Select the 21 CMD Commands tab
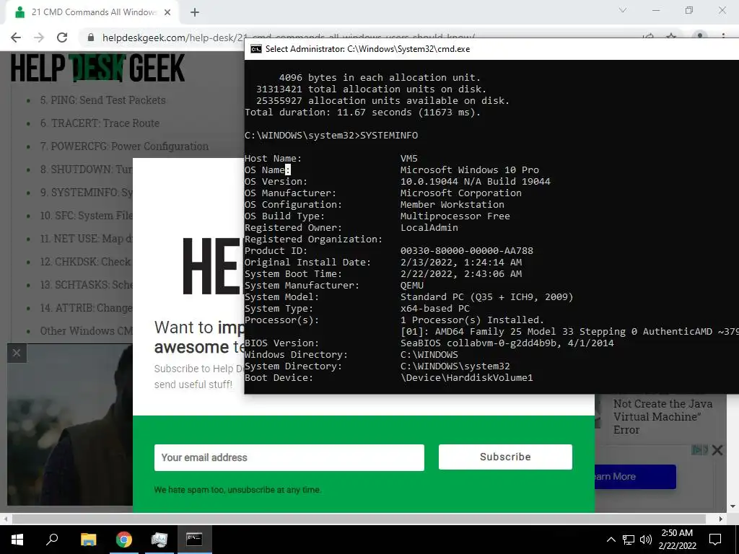Image resolution: width=739 pixels, height=554 pixels. [92, 12]
